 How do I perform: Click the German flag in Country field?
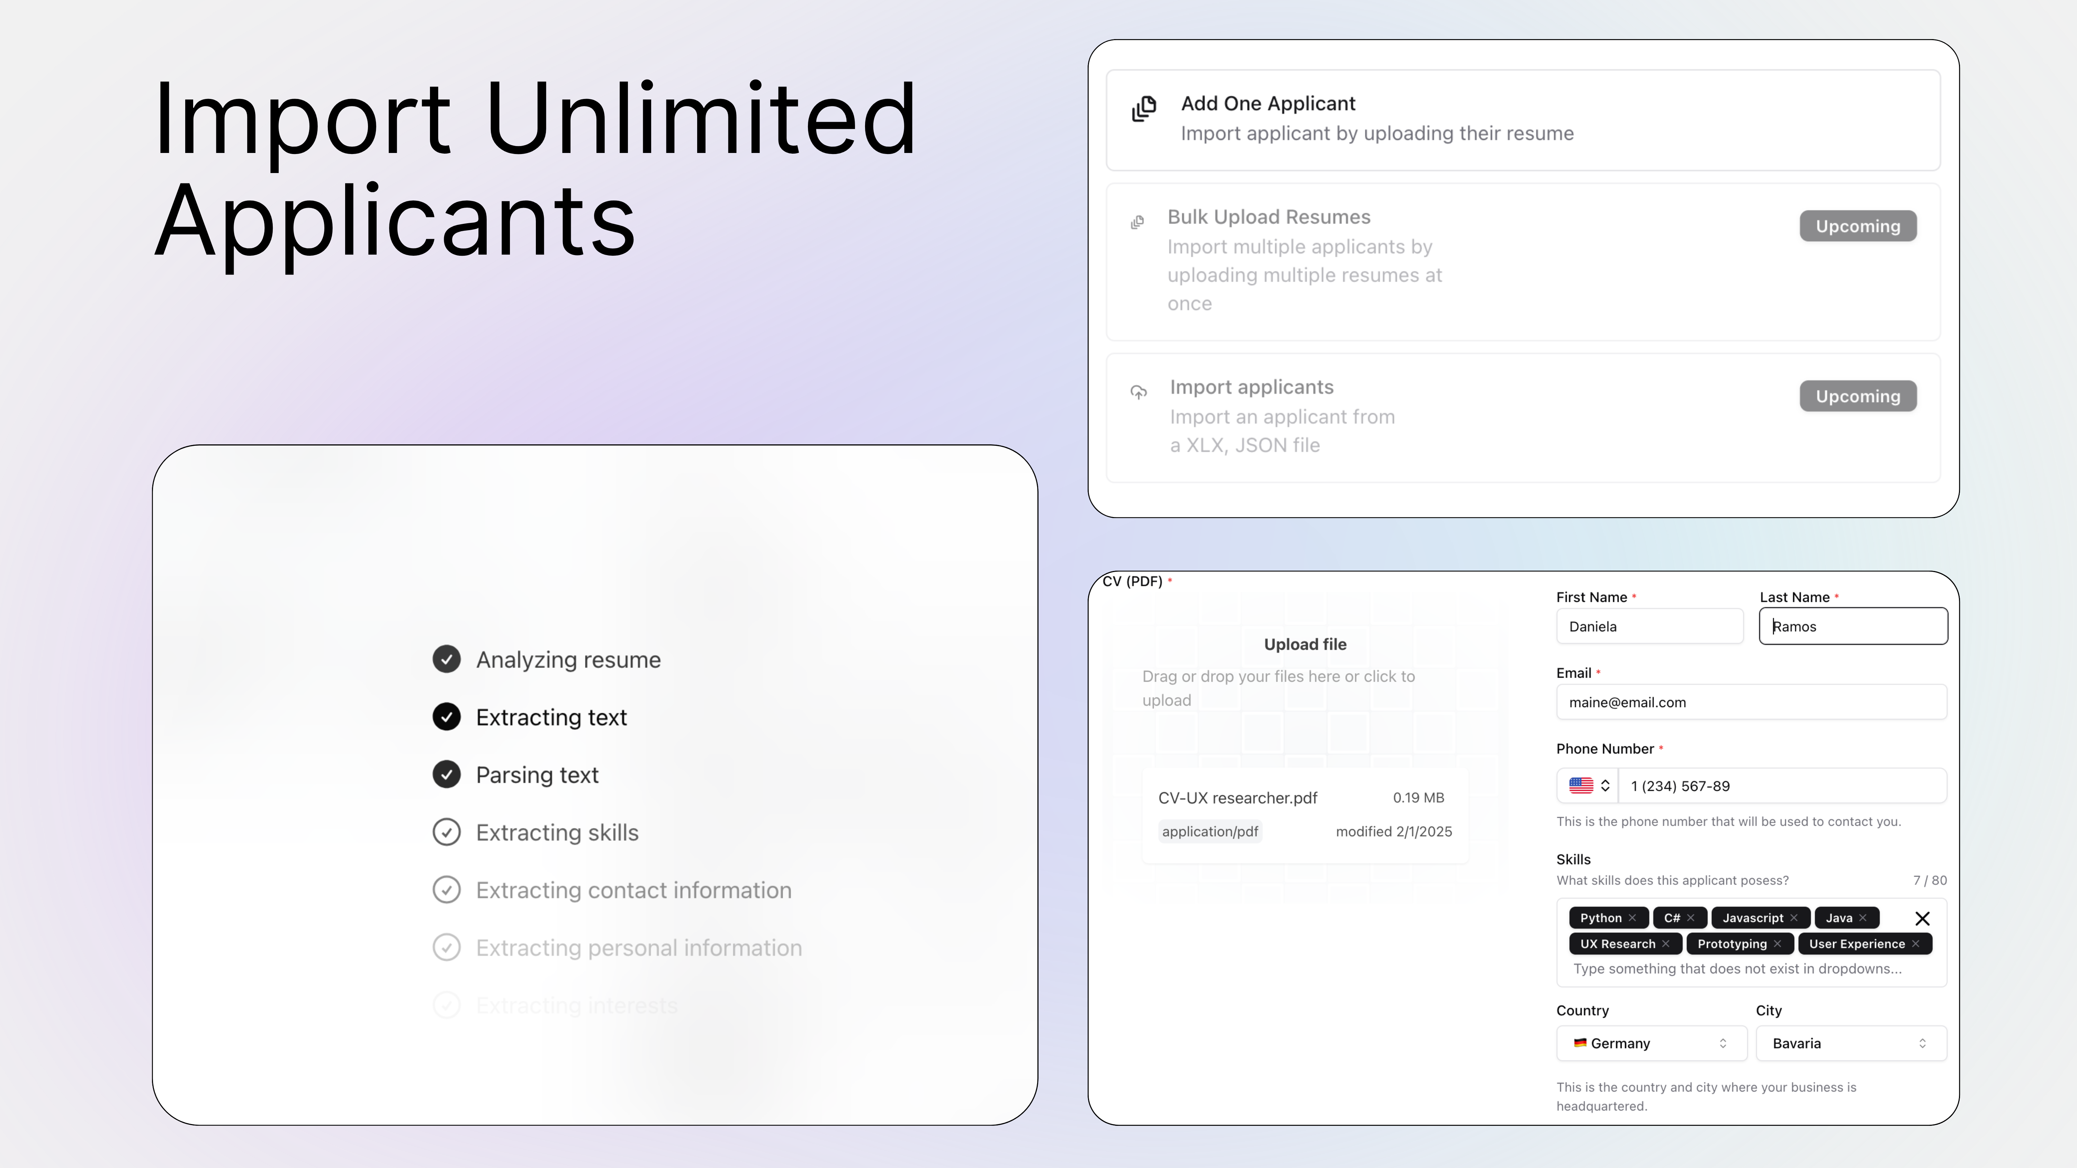coord(1580,1043)
